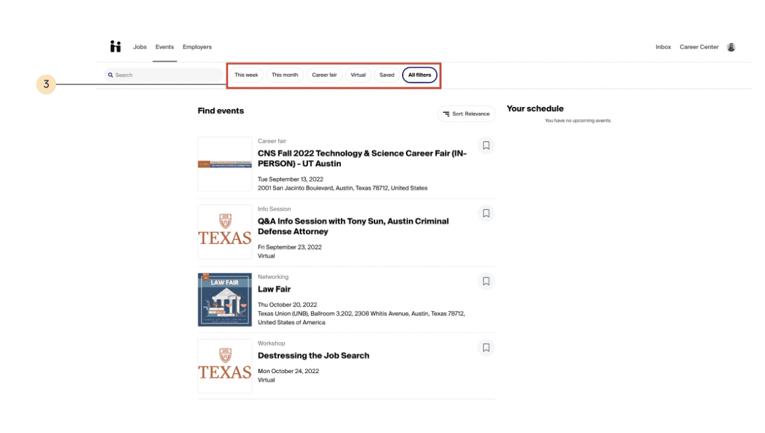
Task: Click the date Fri September 23, 2022
Action: (290, 247)
